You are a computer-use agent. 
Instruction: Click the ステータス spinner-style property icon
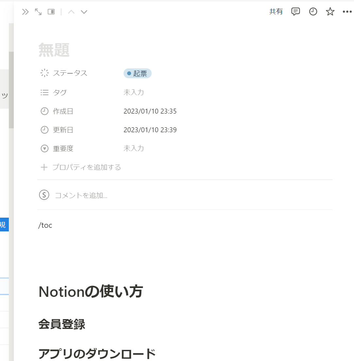[x=44, y=73]
